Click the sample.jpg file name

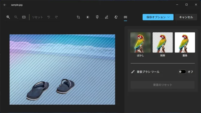(17, 5)
